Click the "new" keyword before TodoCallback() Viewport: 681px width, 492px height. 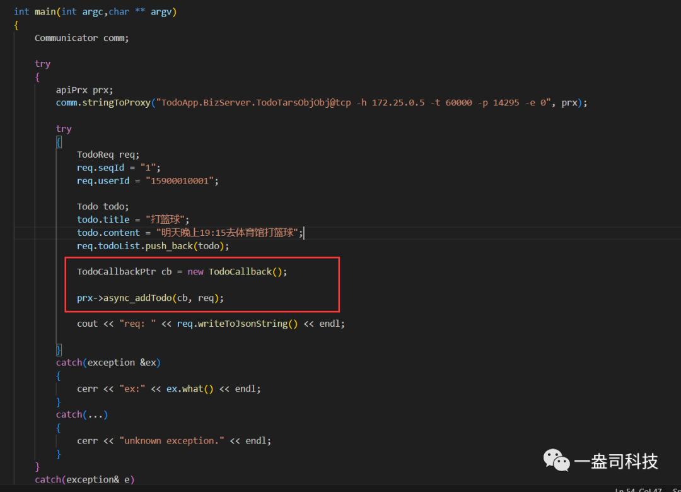point(195,272)
